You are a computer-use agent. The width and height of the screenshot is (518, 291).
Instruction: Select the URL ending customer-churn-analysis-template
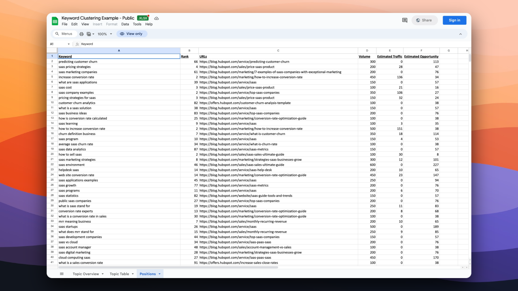click(x=278, y=103)
